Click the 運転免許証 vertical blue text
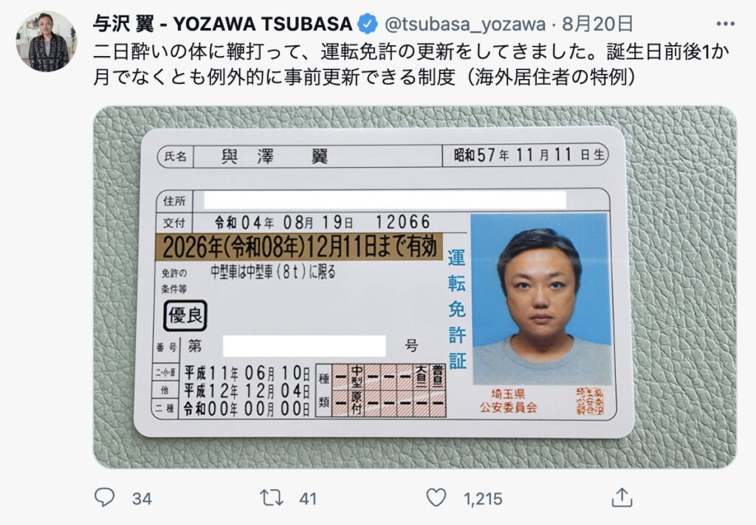 coord(456,309)
